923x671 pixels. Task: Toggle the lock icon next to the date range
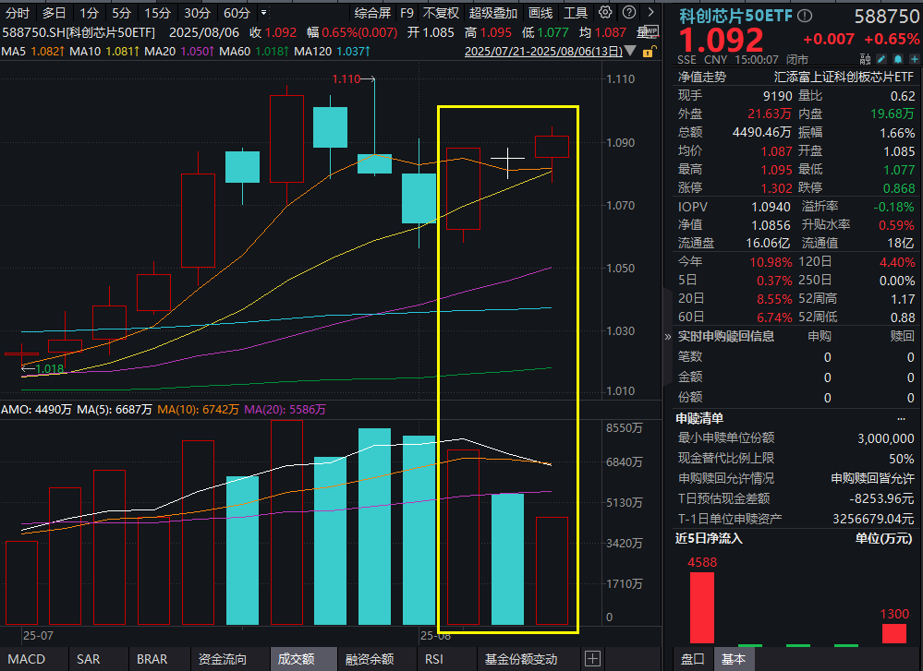[x=648, y=51]
